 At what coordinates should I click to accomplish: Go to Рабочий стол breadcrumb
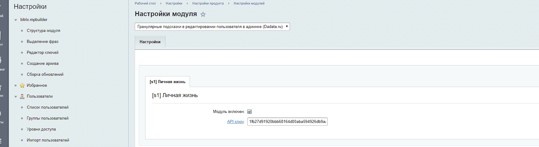click(145, 3)
